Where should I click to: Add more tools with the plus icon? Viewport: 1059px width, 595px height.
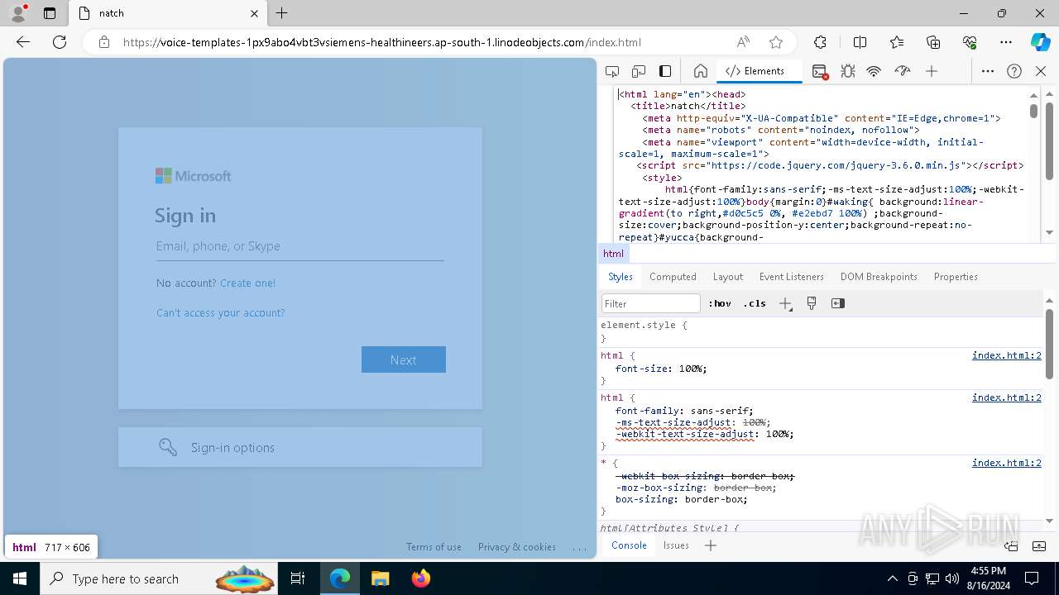point(932,71)
